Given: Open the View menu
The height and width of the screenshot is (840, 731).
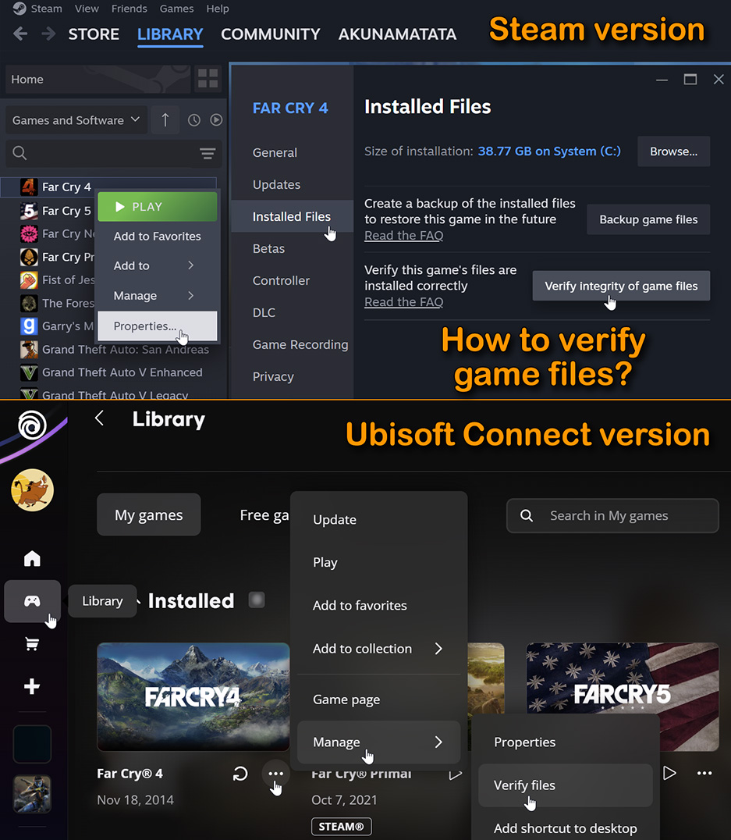Looking at the screenshot, I should pos(87,9).
